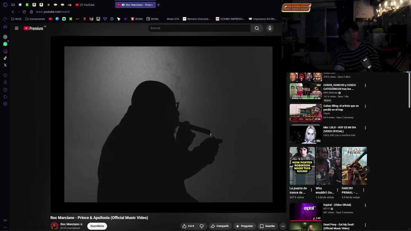Image resolution: width=411 pixels, height=231 pixels.
Task: Open sidebar three-dots setup at bottom
Action: [5, 227]
